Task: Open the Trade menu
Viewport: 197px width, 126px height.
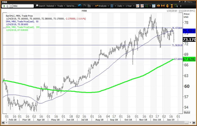Action: point(61,6)
